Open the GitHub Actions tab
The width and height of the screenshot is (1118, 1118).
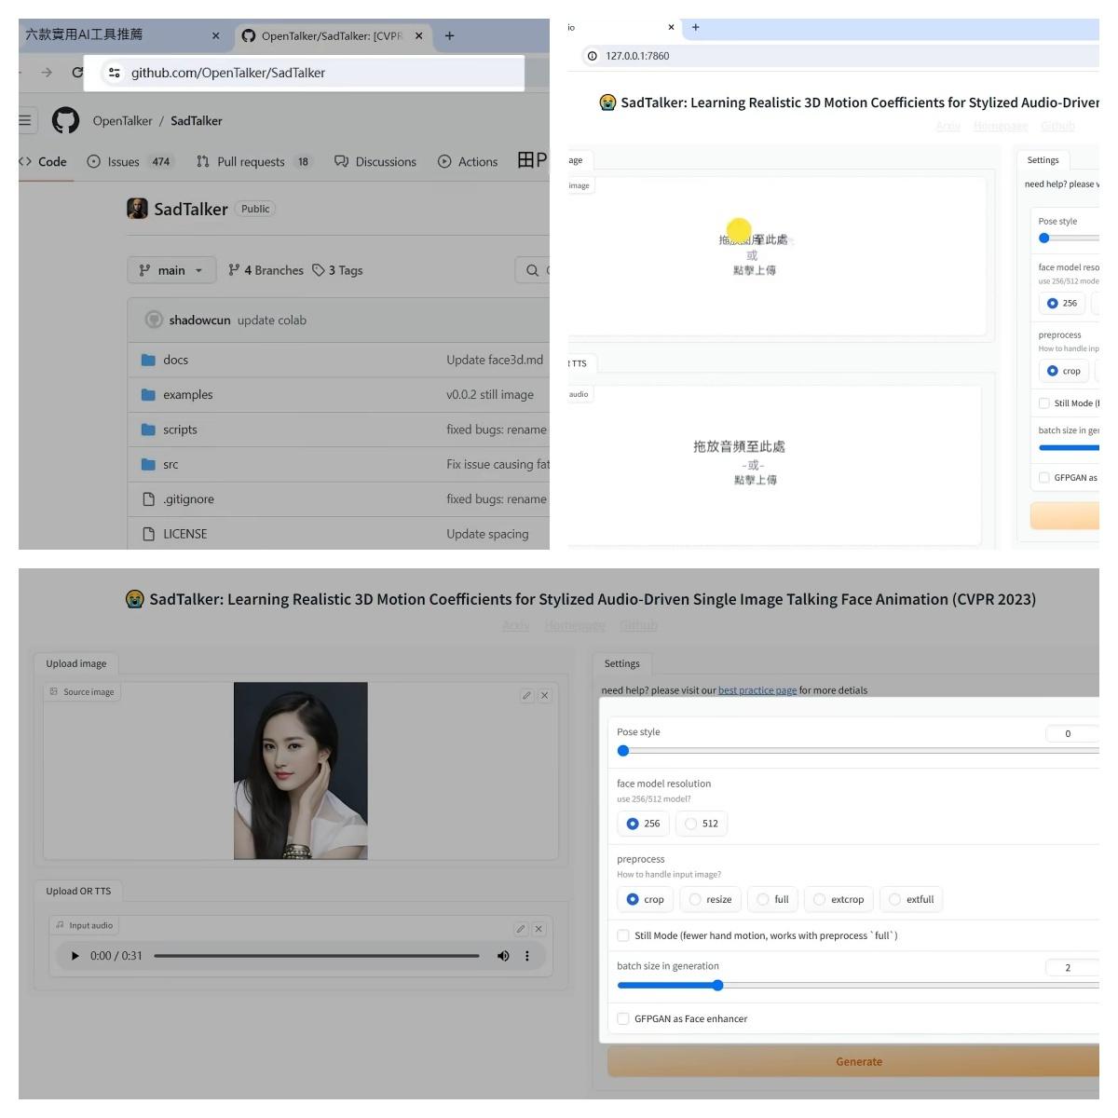[468, 161]
